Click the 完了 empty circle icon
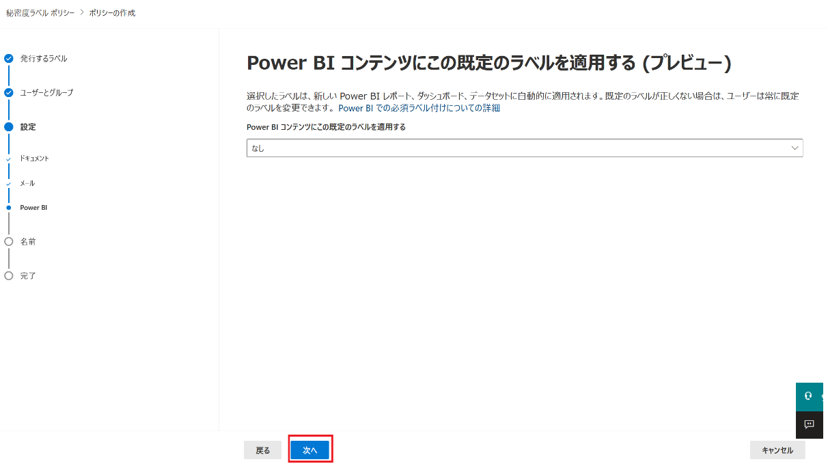 click(9, 276)
